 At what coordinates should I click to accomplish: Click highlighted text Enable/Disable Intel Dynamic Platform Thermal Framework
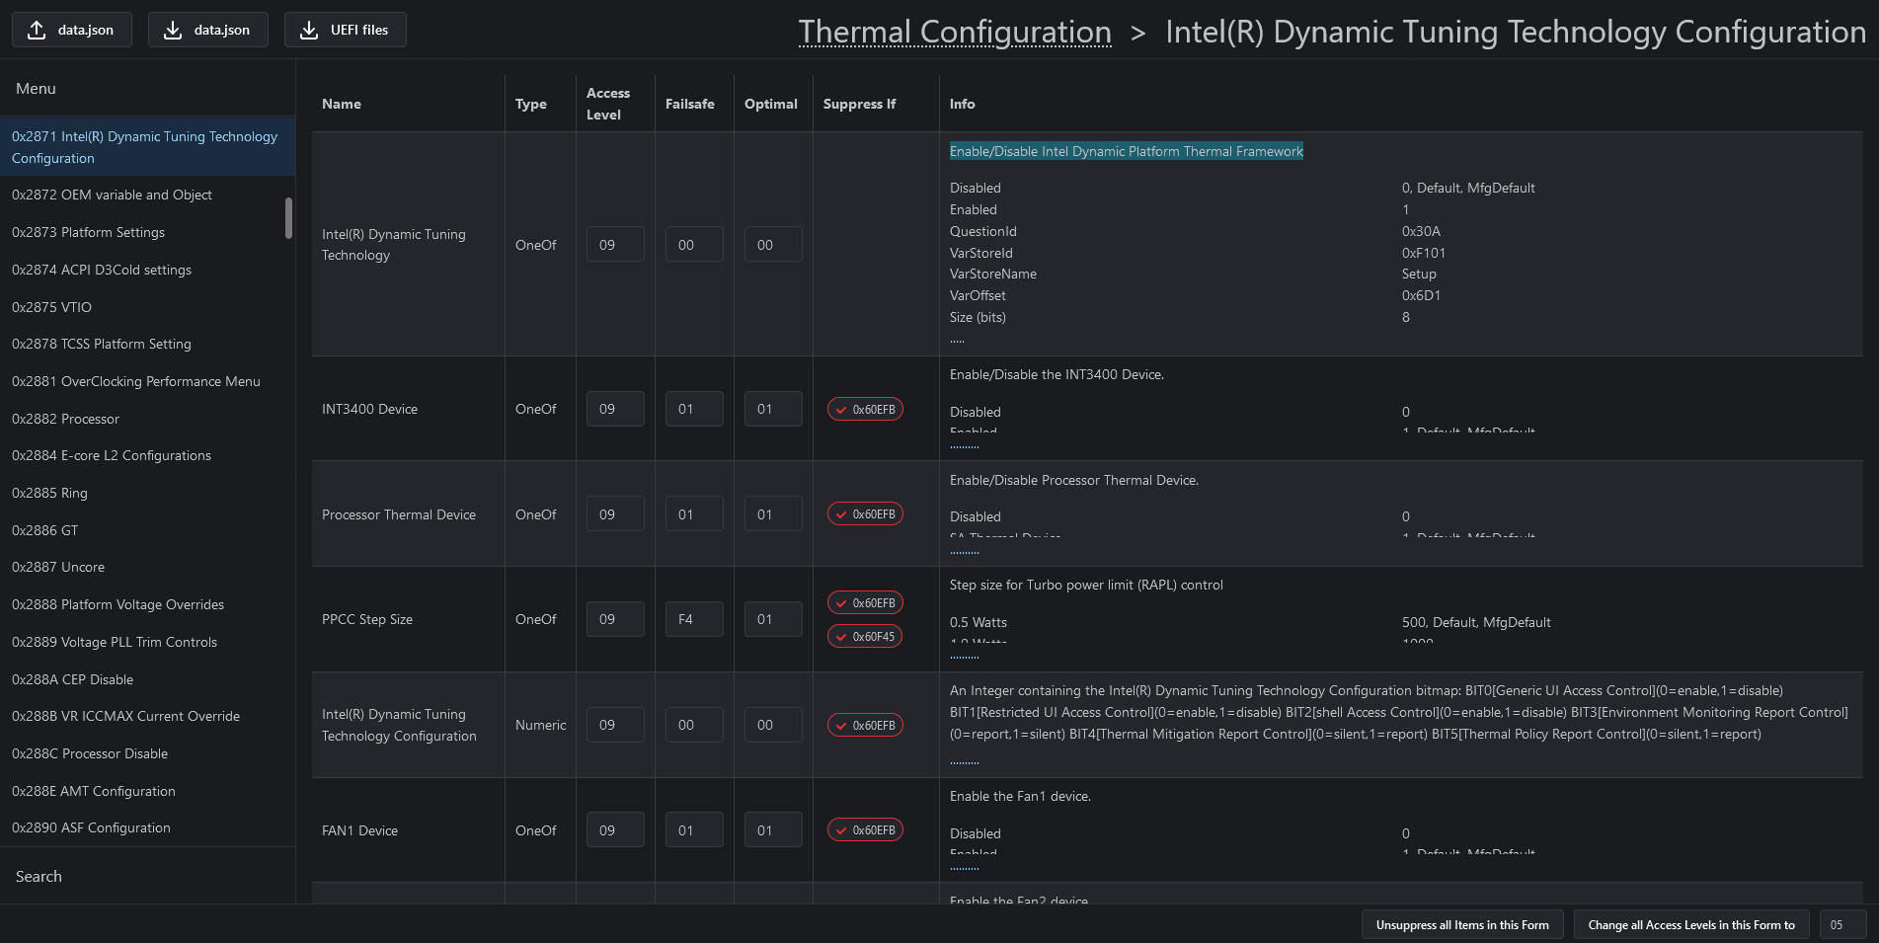point(1127,151)
